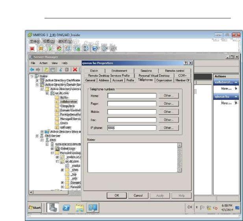Open the COM+ tab
Image resolution: width=243 pixels, height=221 pixels.
(182, 76)
